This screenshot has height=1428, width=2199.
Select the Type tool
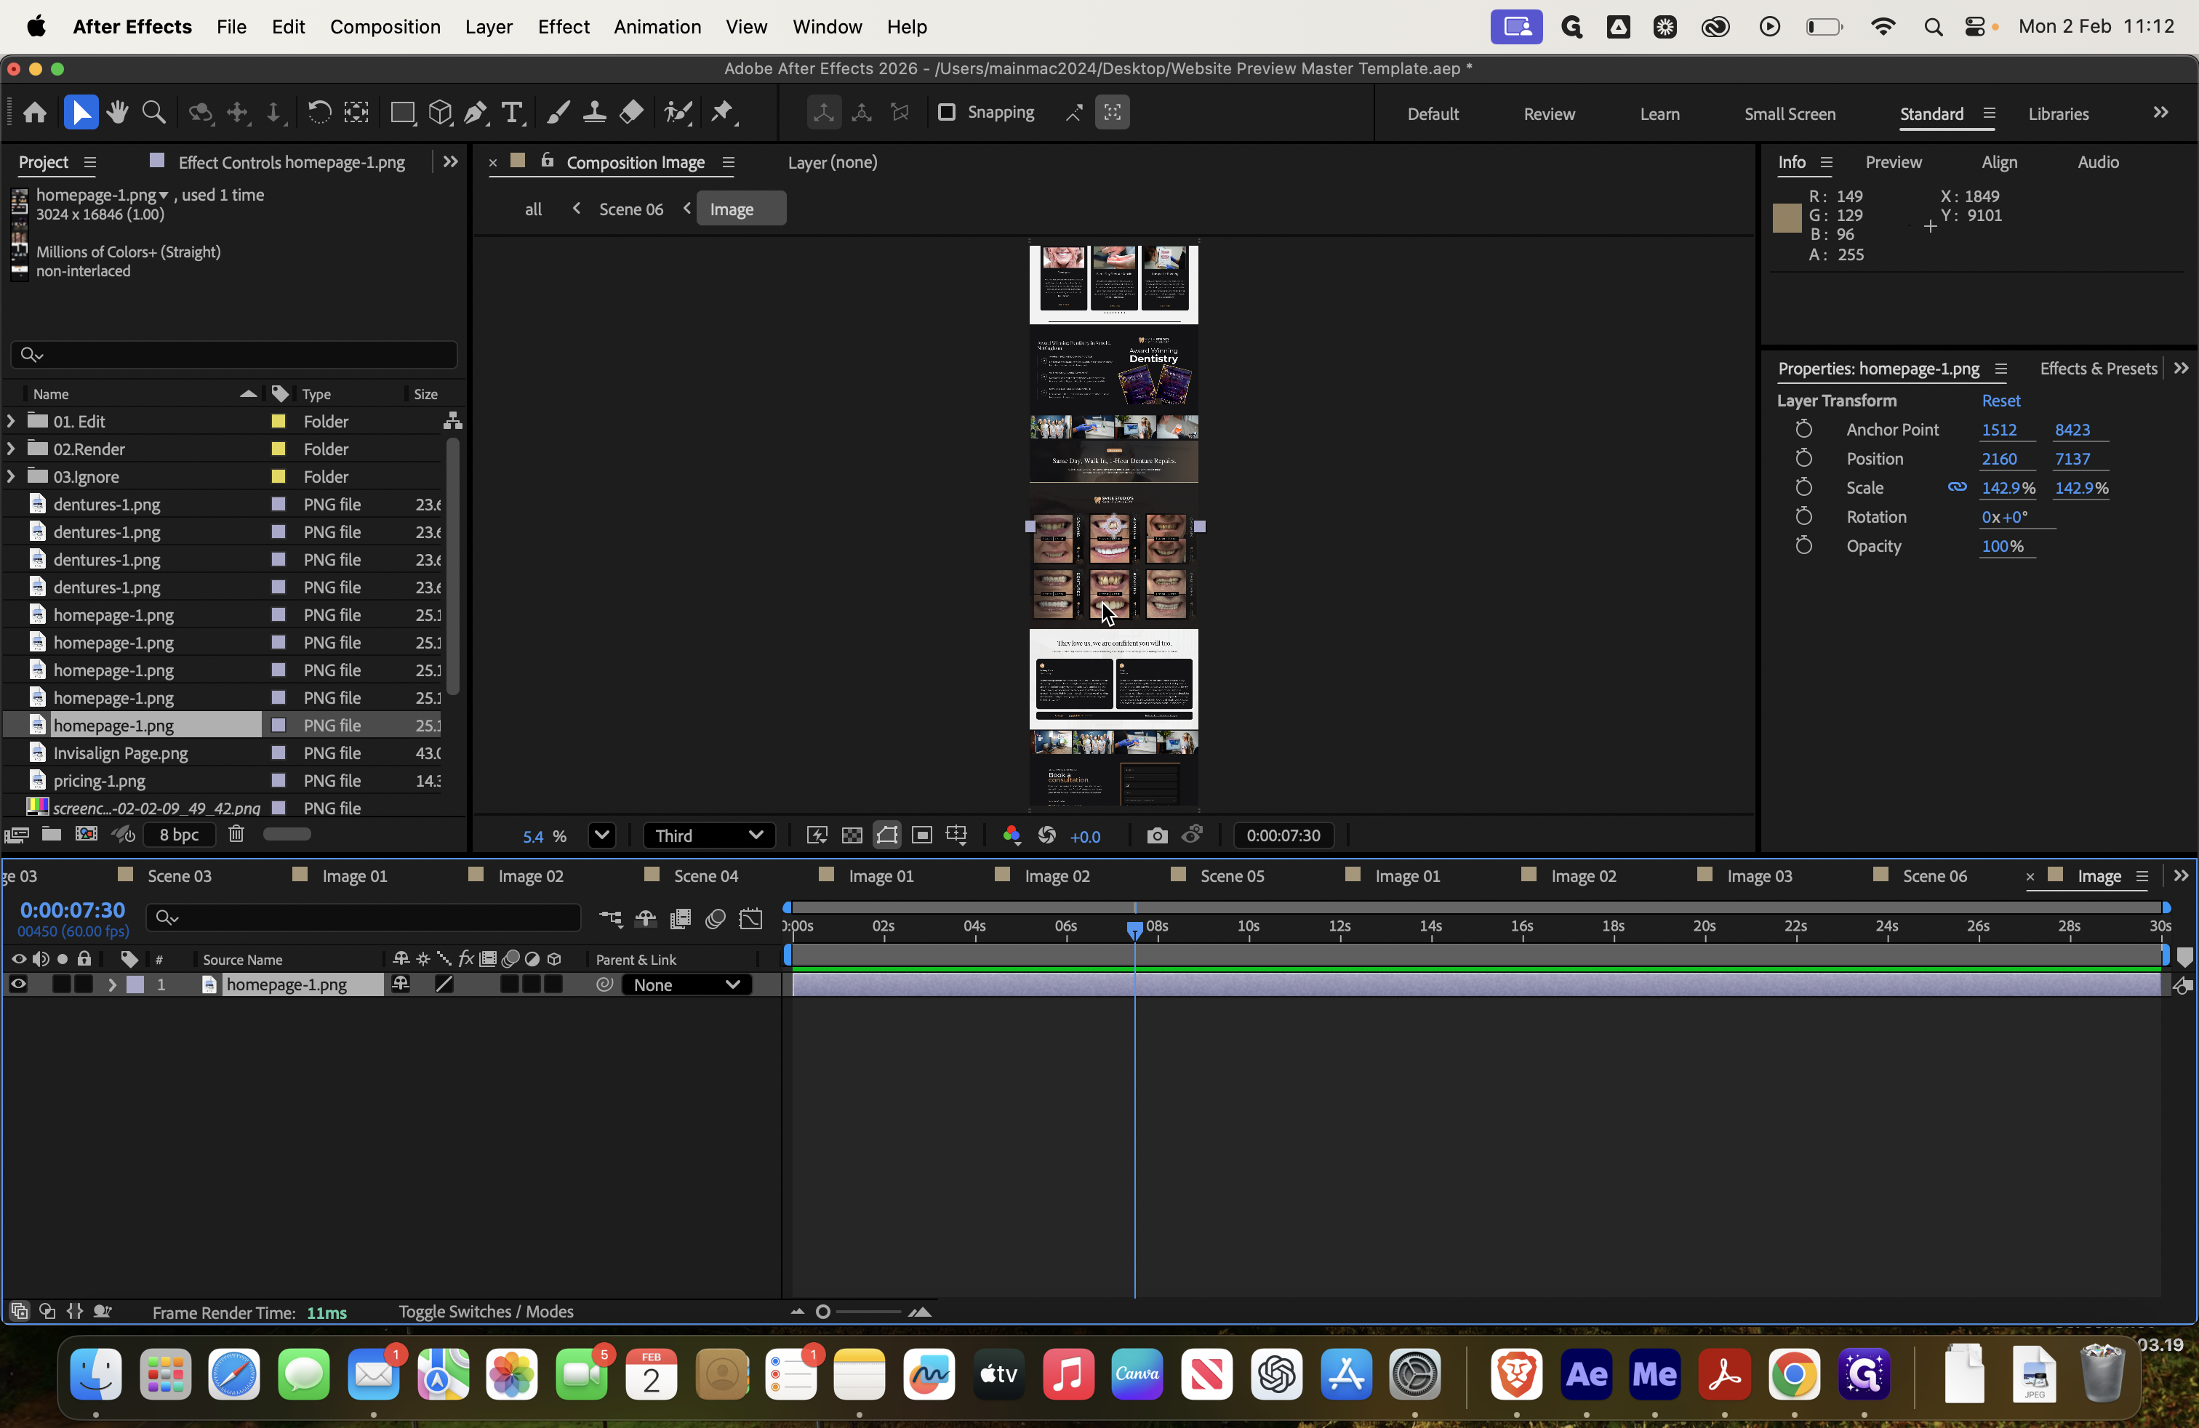(512, 113)
